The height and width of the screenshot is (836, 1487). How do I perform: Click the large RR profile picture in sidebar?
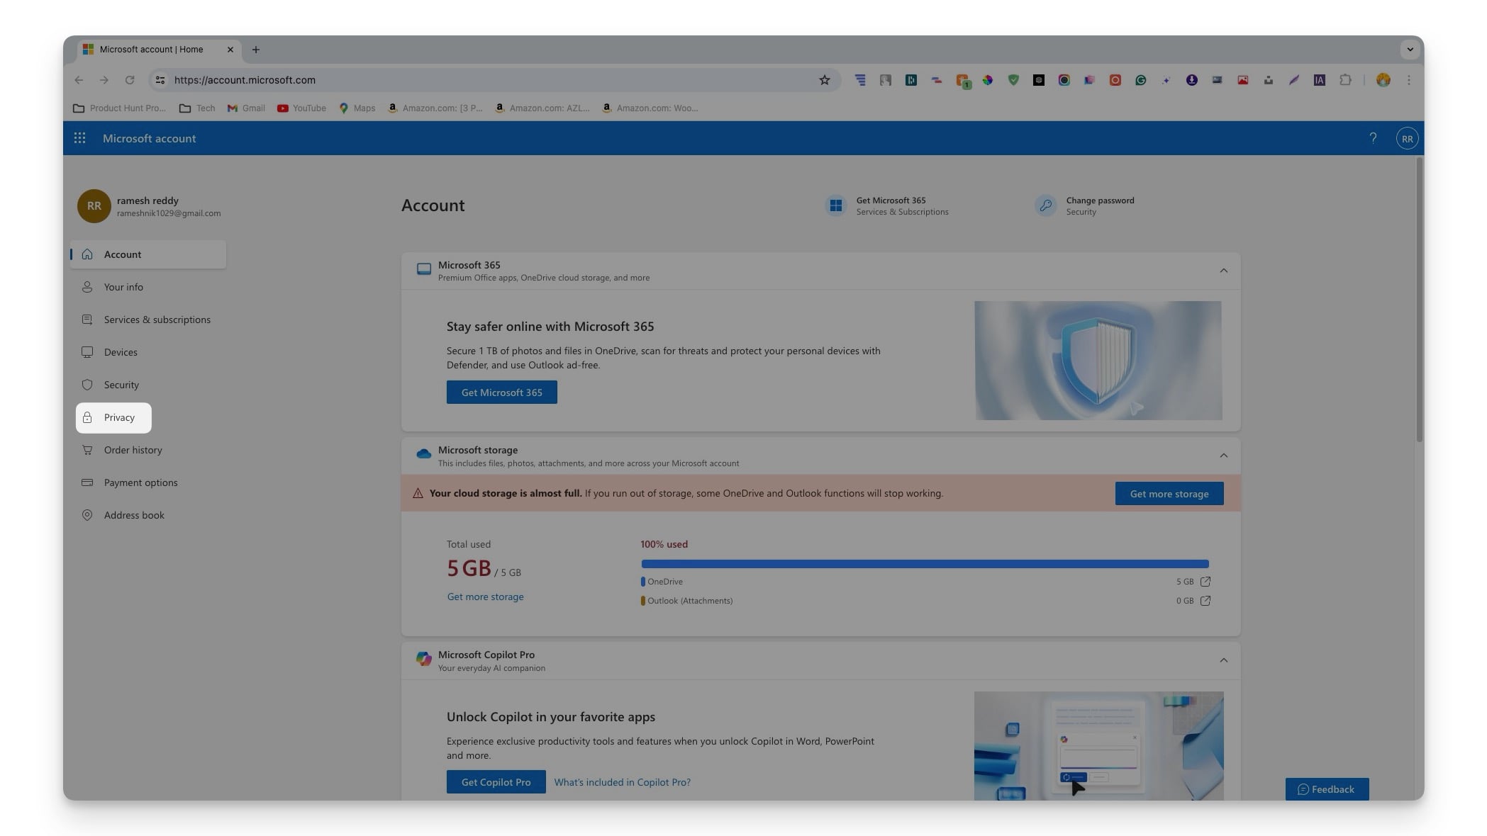point(94,206)
